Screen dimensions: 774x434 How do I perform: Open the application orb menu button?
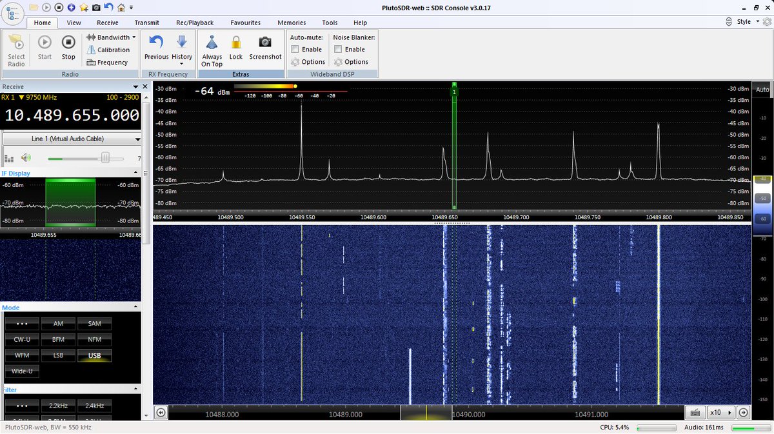13,14
